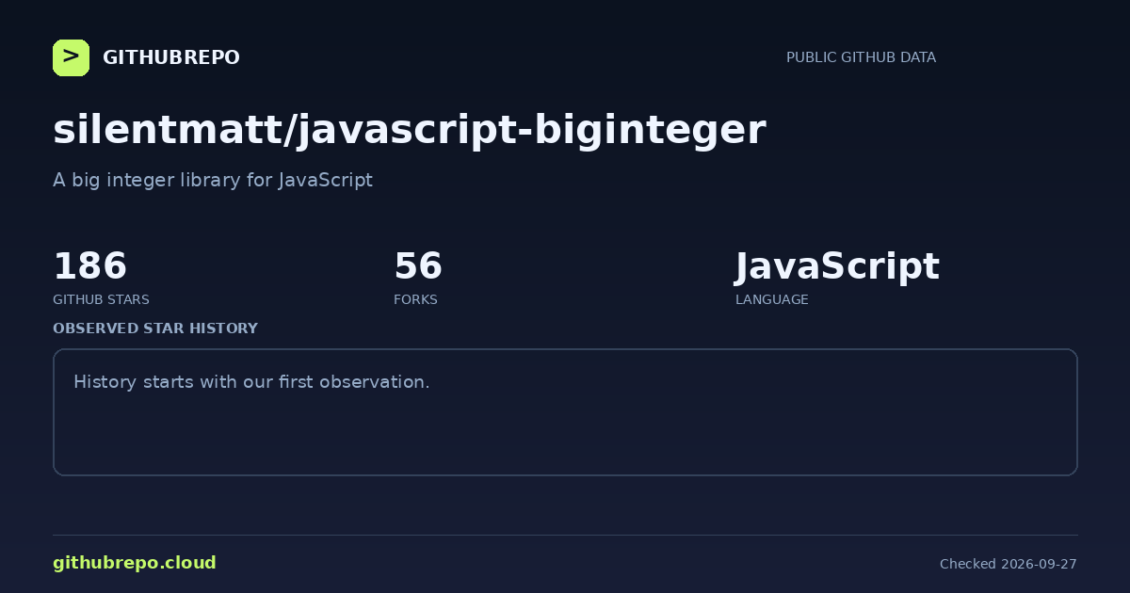Click the GITHUB STARS label
Screen dimensions: 1130x593
point(101,299)
